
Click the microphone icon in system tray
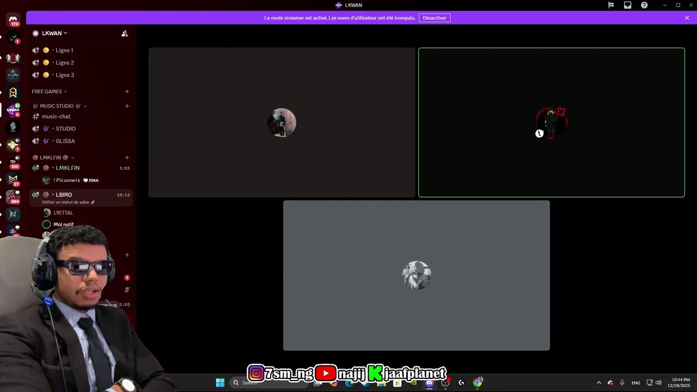click(622, 383)
